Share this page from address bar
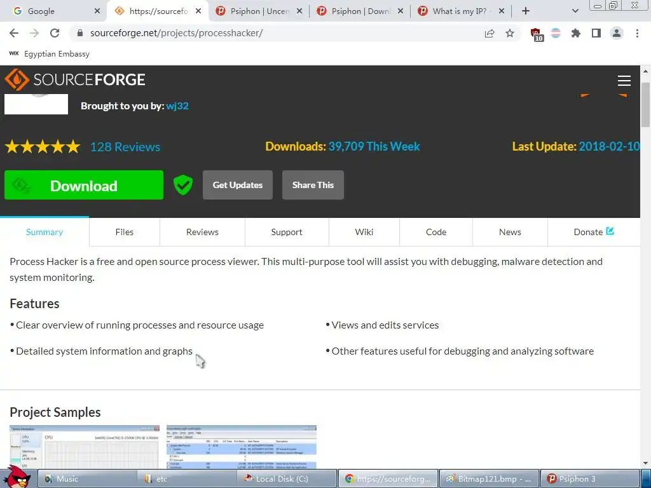 490,33
